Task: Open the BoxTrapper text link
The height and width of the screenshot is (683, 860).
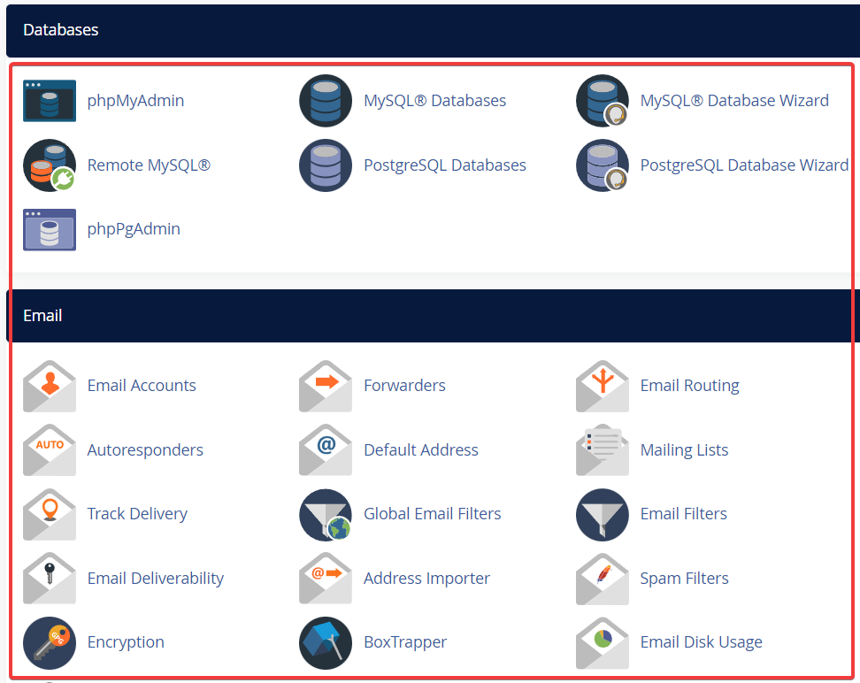Action: tap(405, 642)
